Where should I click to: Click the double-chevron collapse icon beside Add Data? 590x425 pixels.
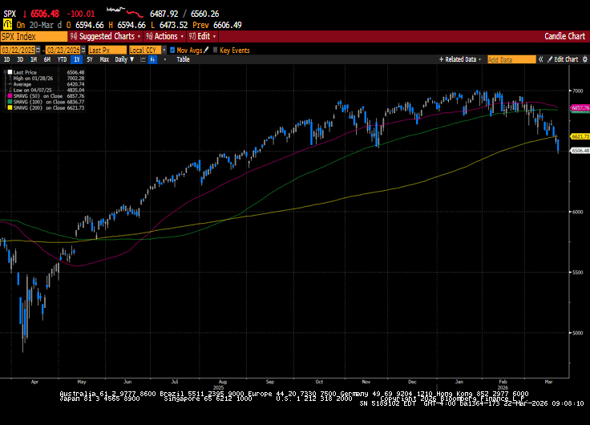[x=540, y=59]
